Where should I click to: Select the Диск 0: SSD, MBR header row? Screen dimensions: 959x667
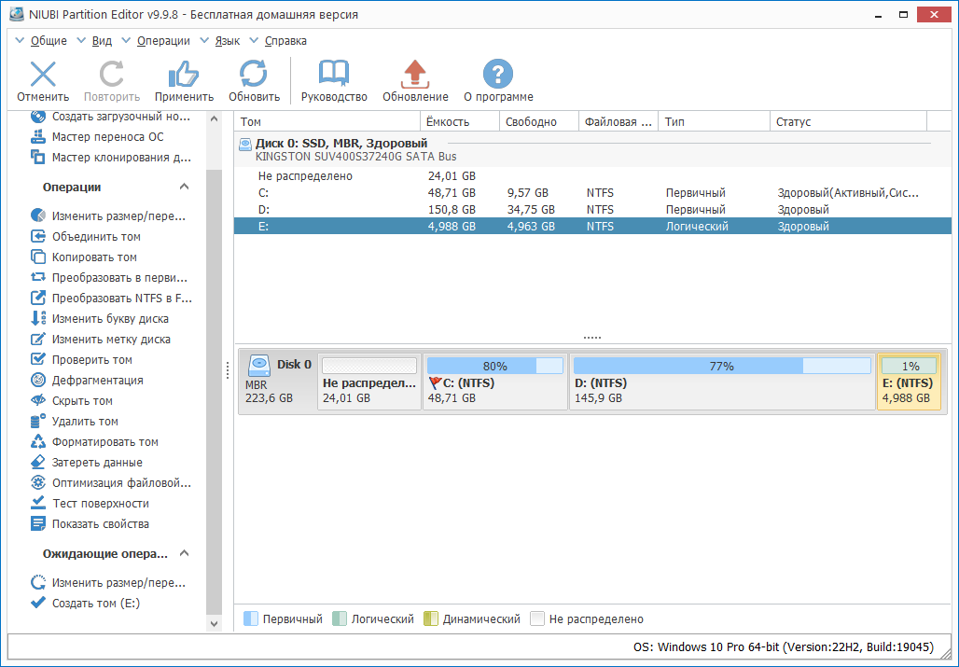592,150
